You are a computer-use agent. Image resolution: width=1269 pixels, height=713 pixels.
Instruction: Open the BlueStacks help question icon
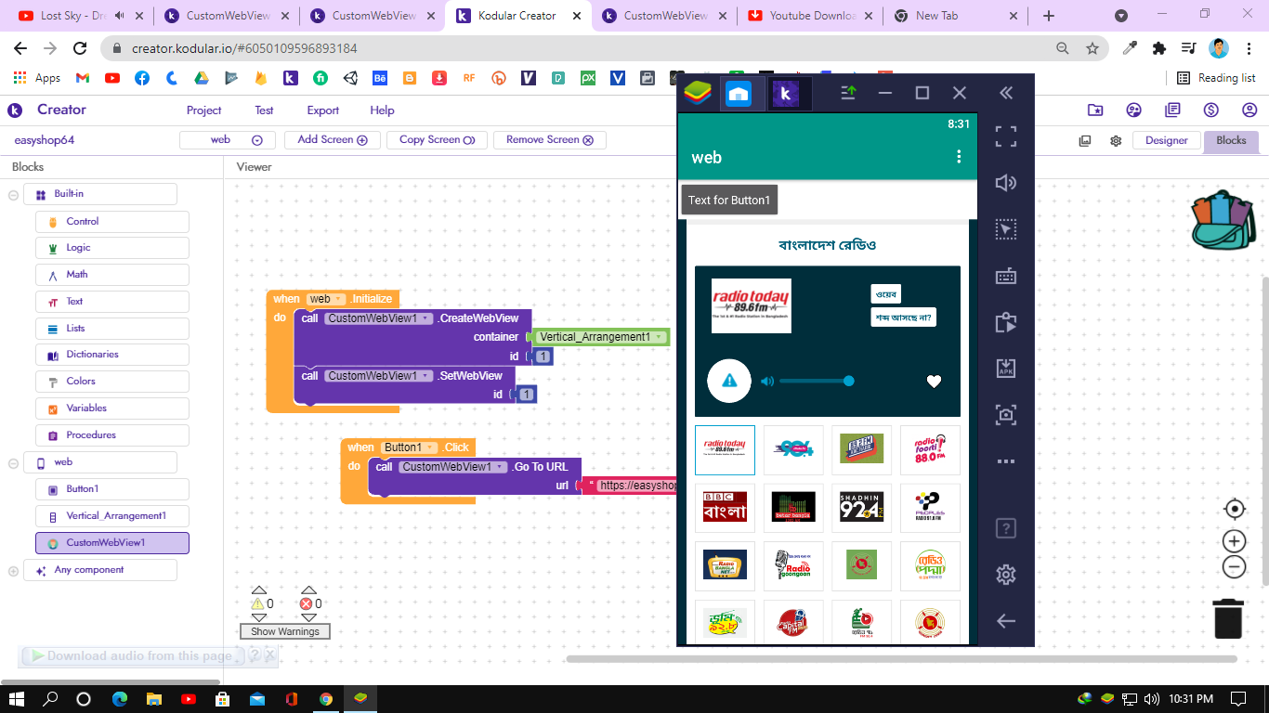(x=1005, y=528)
